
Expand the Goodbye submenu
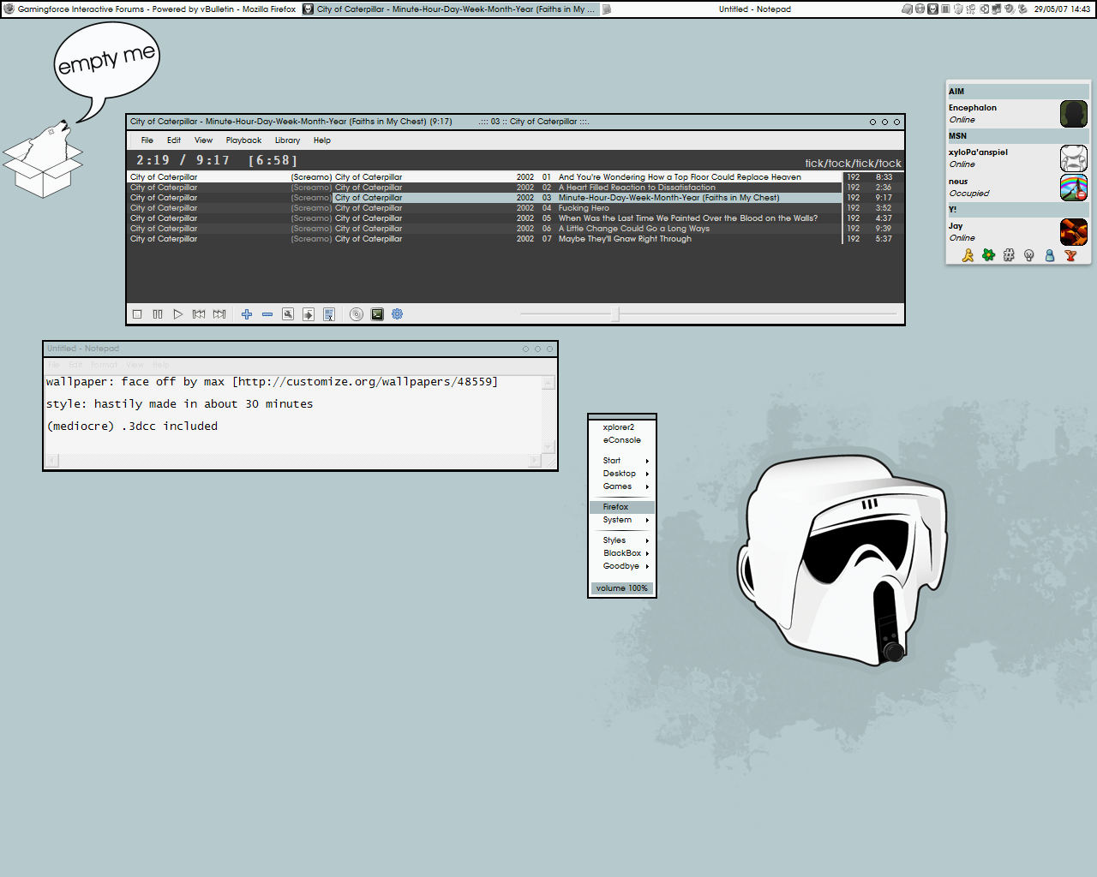[x=622, y=566]
